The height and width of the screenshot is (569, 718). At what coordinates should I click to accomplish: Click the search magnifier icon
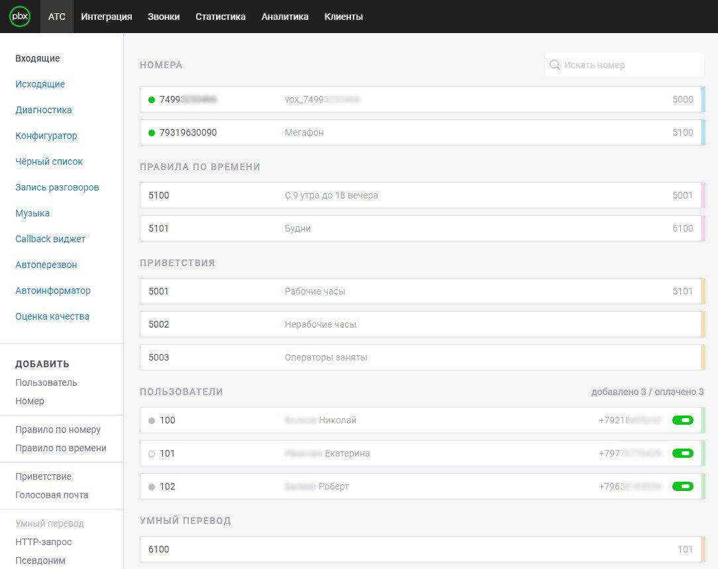[554, 65]
